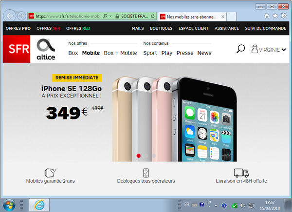This screenshot has height=212, width=292.
Task: Select Mobile in the offers menu
Action: pos(91,53)
